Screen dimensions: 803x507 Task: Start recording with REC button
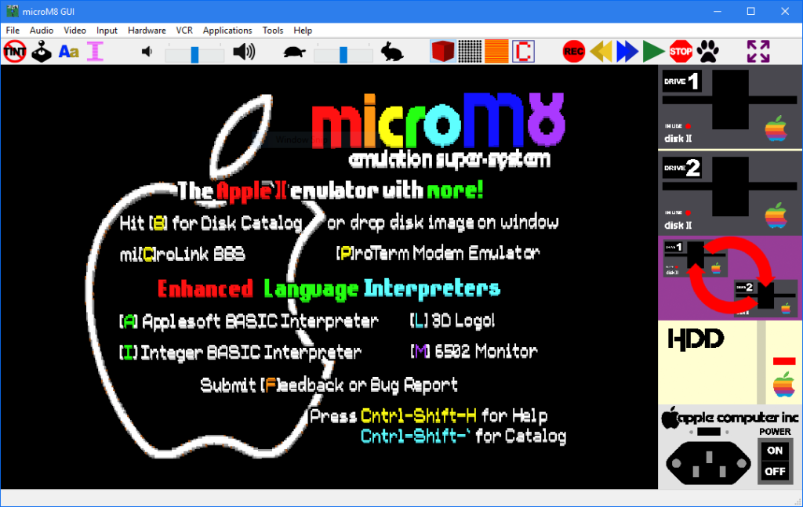coord(573,52)
